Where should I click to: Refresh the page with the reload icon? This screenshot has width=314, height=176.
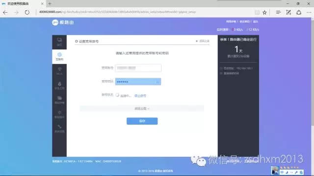27,12
